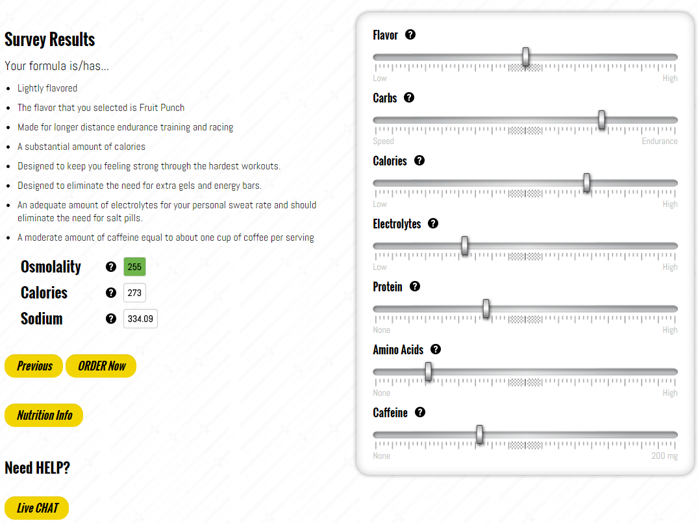Image resolution: width=698 pixels, height=523 pixels.
Task: Click the Osmolality help icon
Action: tap(111, 267)
